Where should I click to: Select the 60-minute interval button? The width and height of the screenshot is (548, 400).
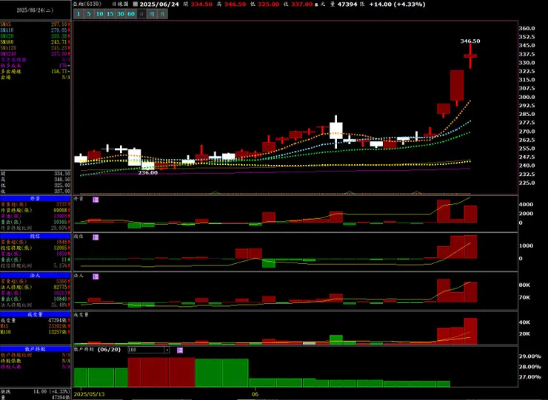coord(131,14)
